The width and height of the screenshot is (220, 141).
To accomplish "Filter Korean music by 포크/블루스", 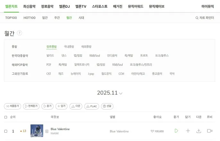I will click(162, 55).
